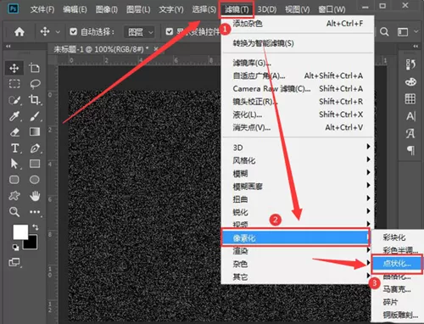Click the Home icon in options bar
Image resolution: width=424 pixels, height=324 pixels.
(20, 31)
